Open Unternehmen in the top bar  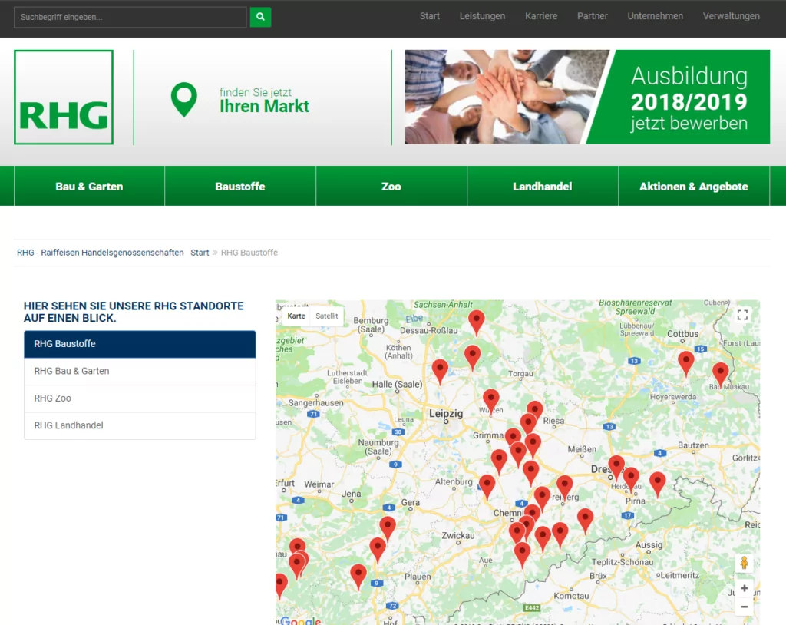656,16
